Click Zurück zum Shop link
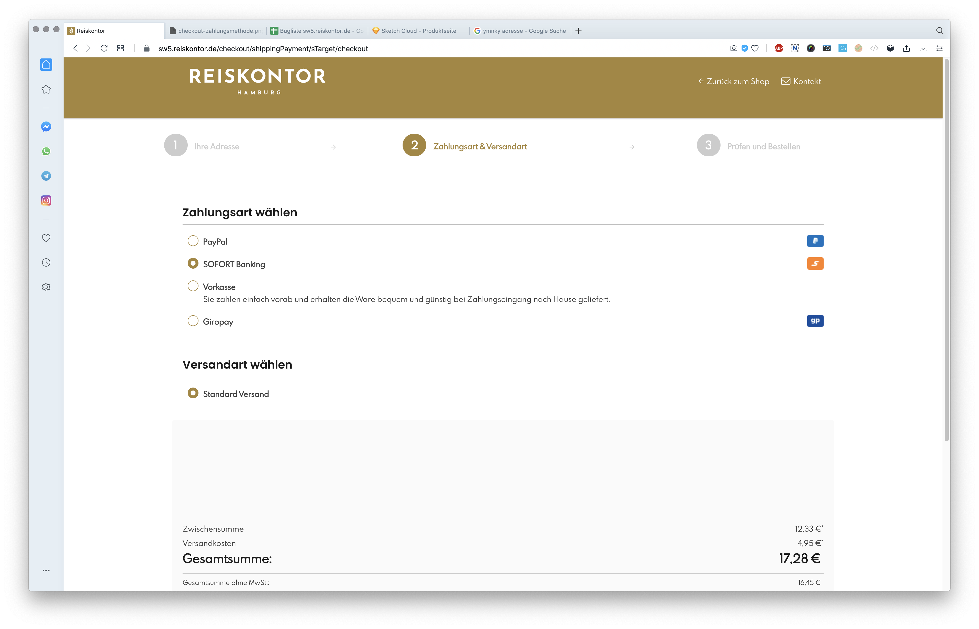The width and height of the screenshot is (979, 629). point(734,81)
